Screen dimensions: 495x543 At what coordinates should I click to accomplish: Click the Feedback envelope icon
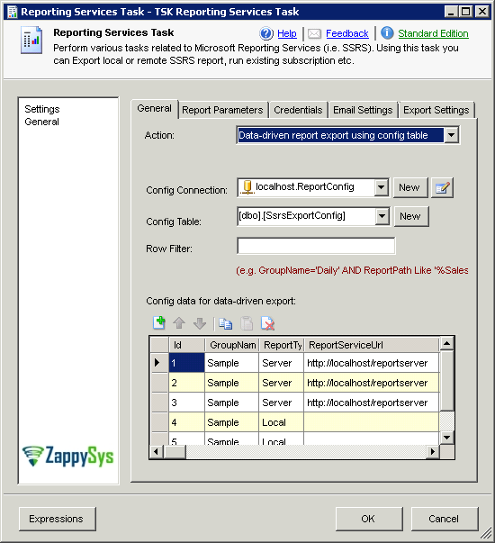(x=314, y=33)
